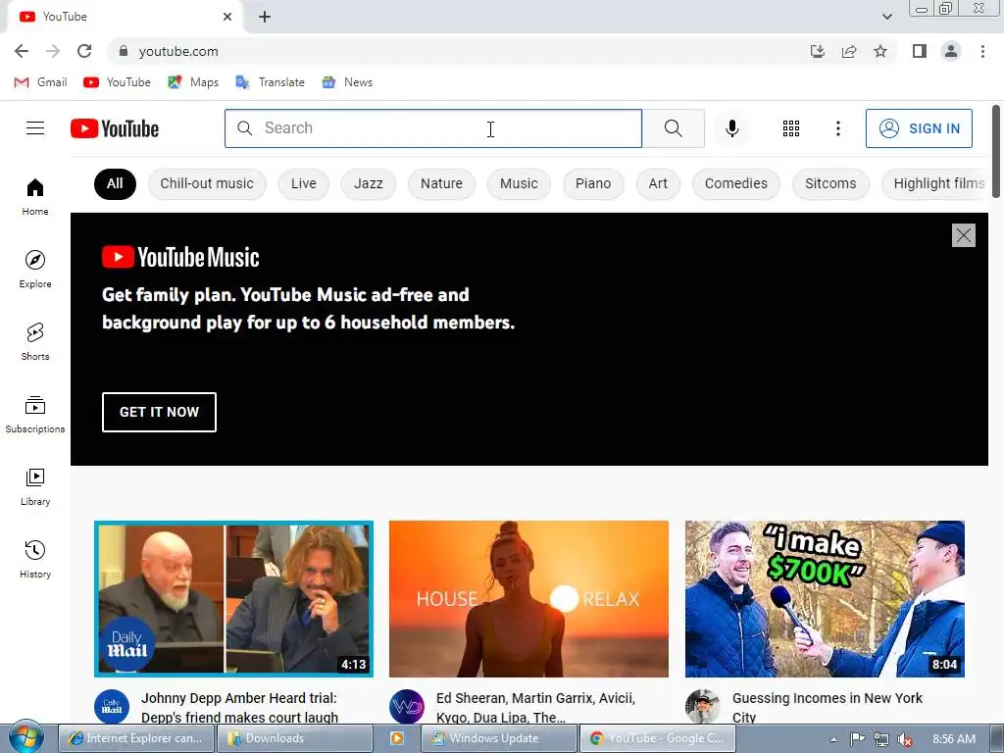Switch to Windows Update taskbar window
The width and height of the screenshot is (1004, 753).
(x=499, y=738)
